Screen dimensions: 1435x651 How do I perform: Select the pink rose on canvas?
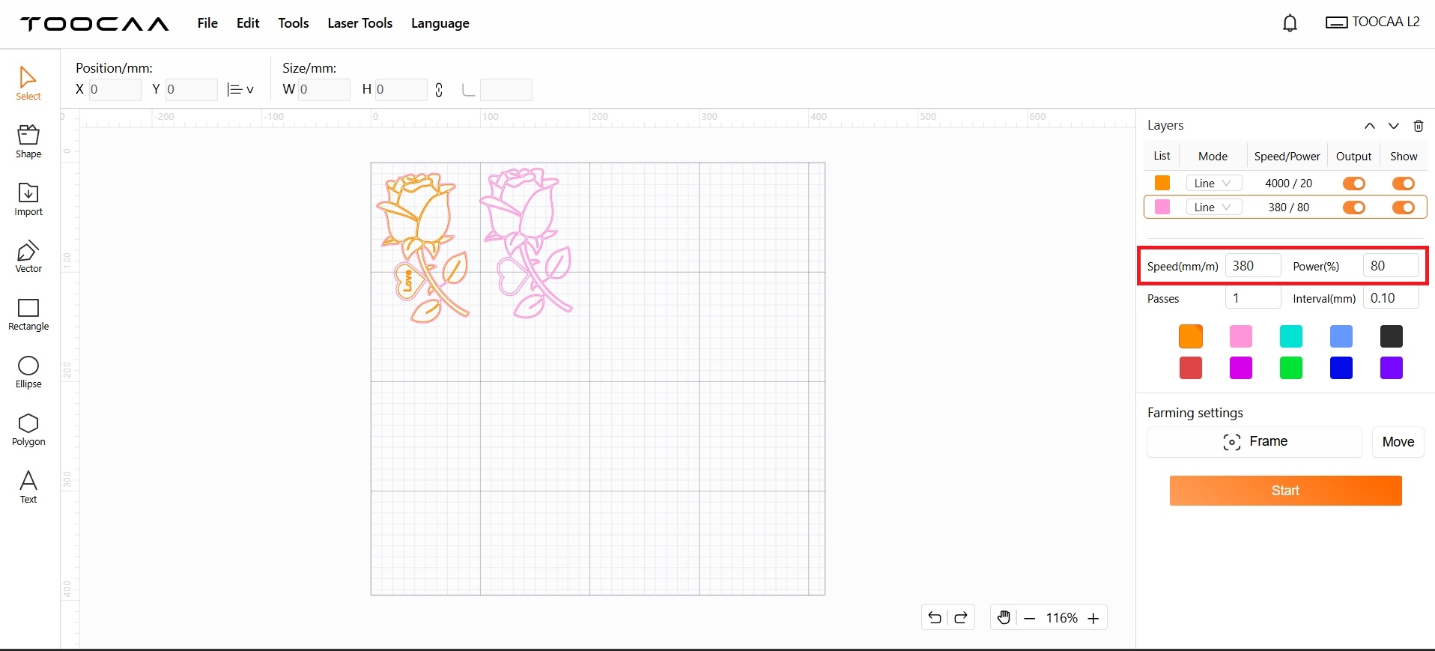pyautogui.click(x=526, y=243)
